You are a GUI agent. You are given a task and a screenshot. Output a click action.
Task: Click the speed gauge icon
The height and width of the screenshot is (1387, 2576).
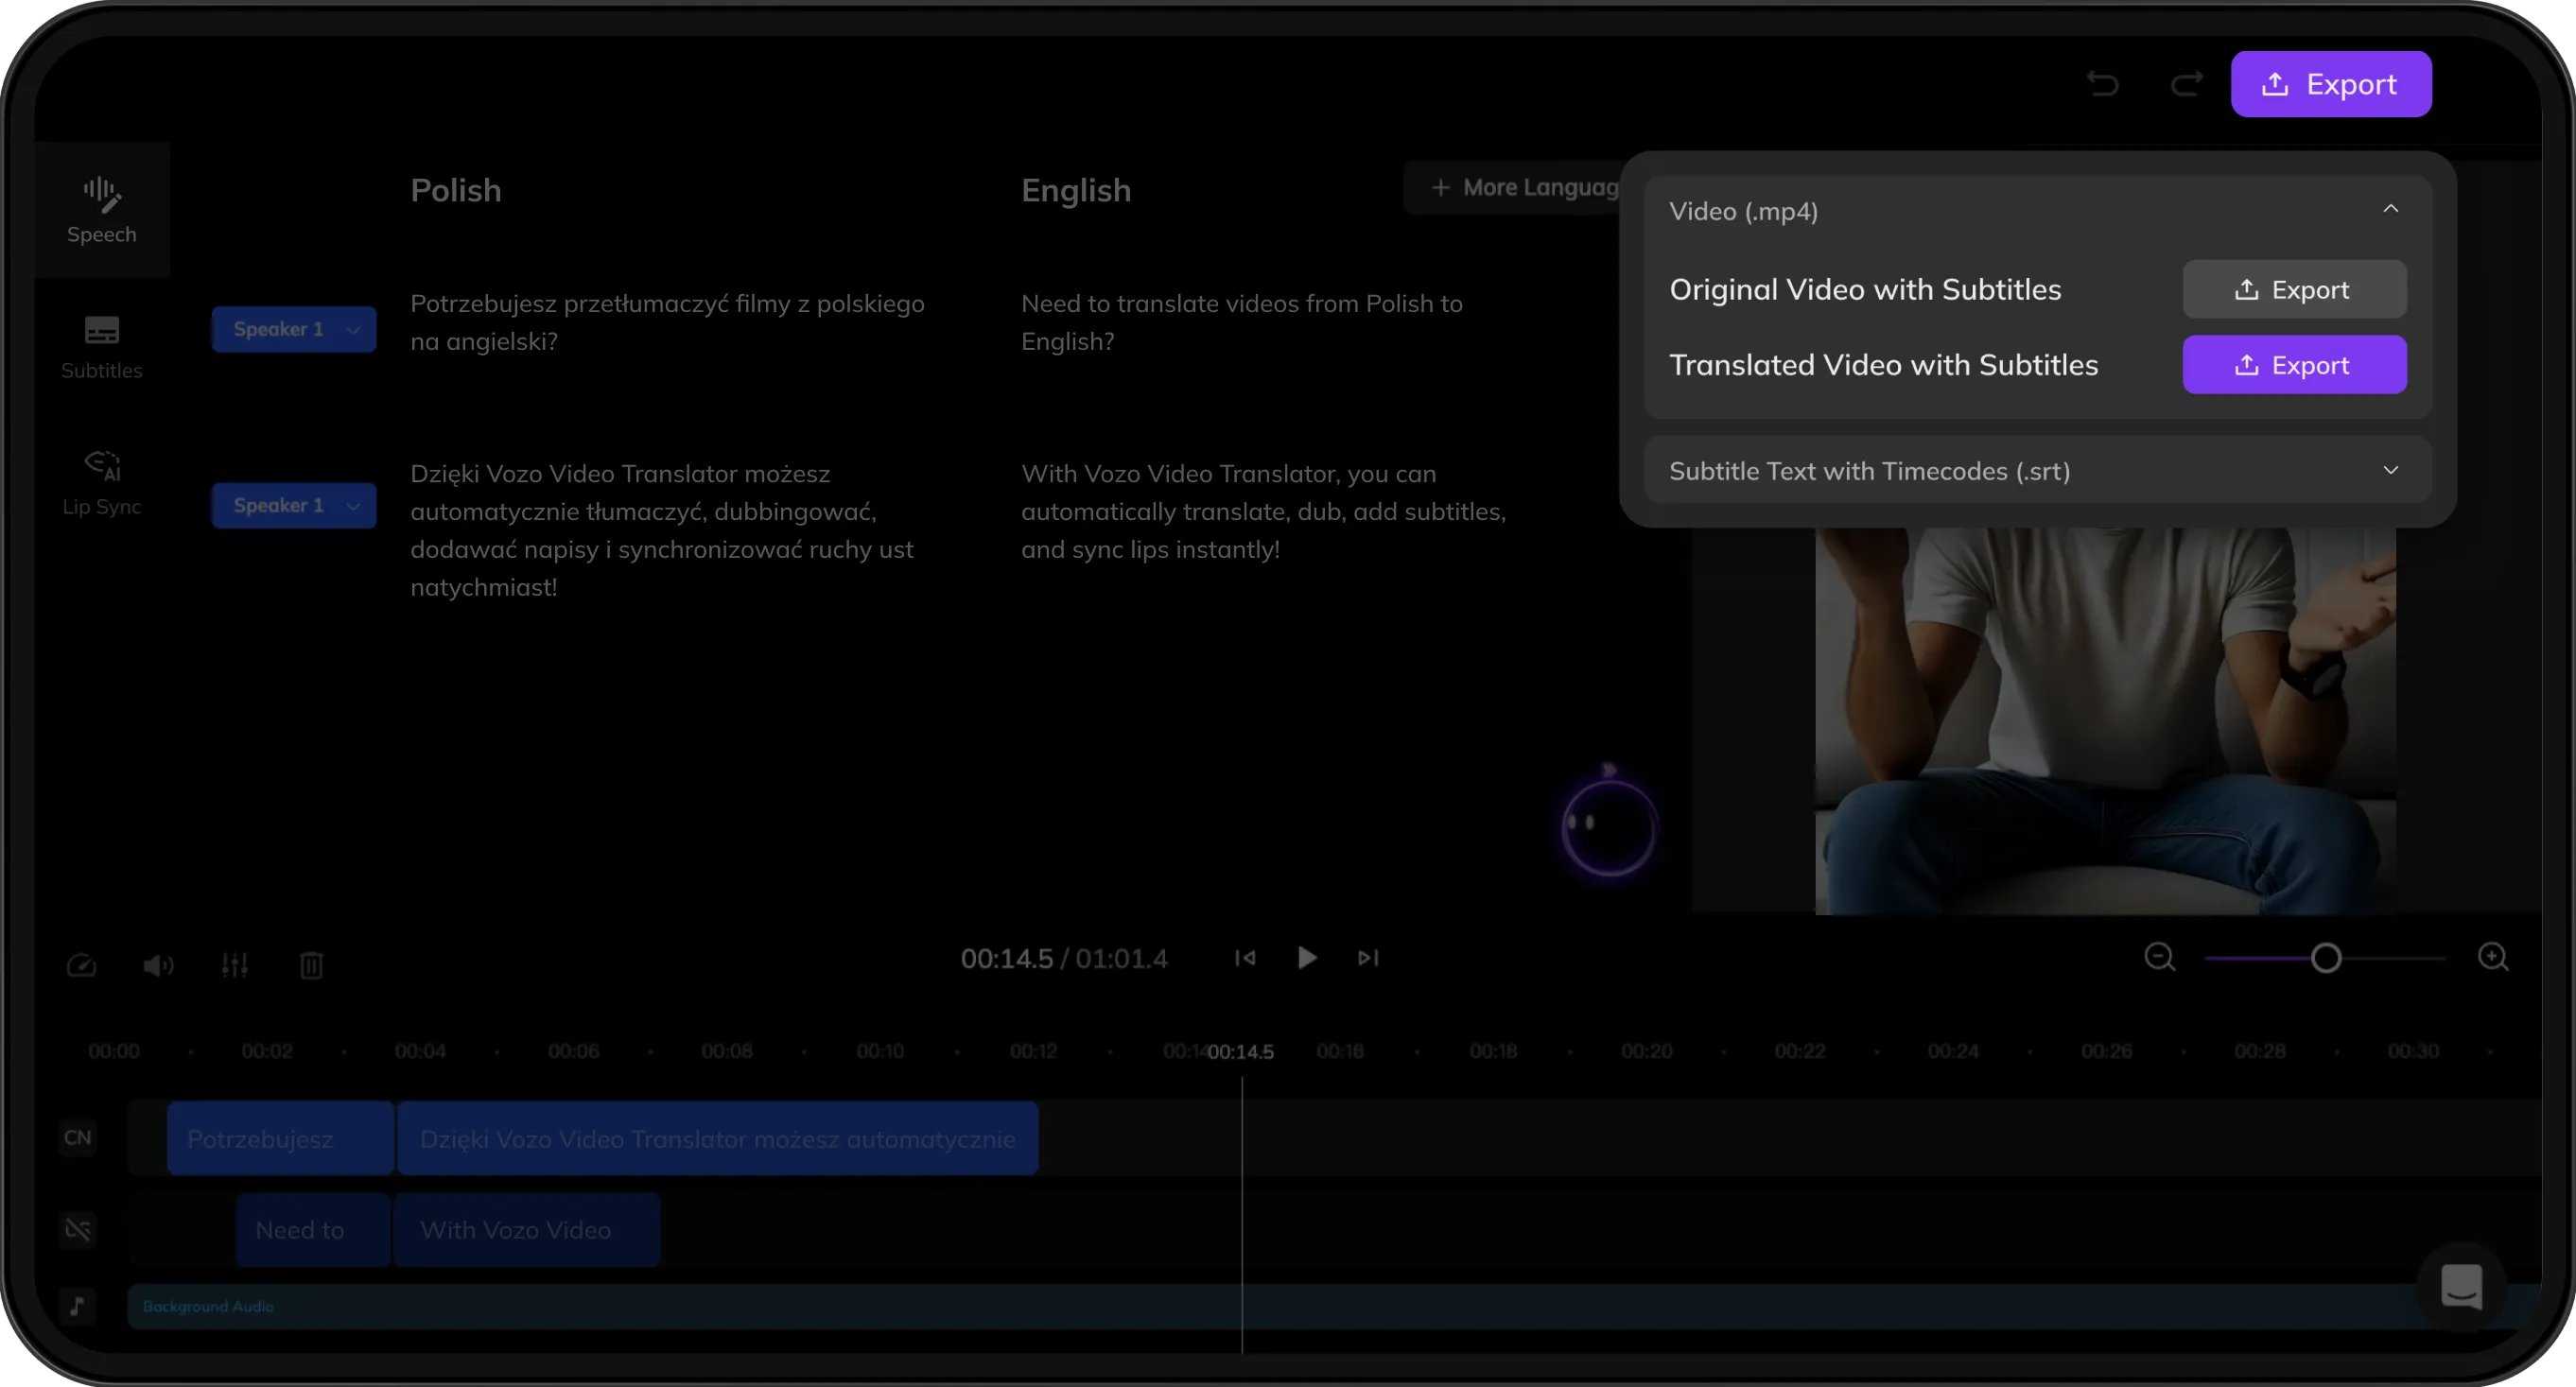click(x=81, y=965)
